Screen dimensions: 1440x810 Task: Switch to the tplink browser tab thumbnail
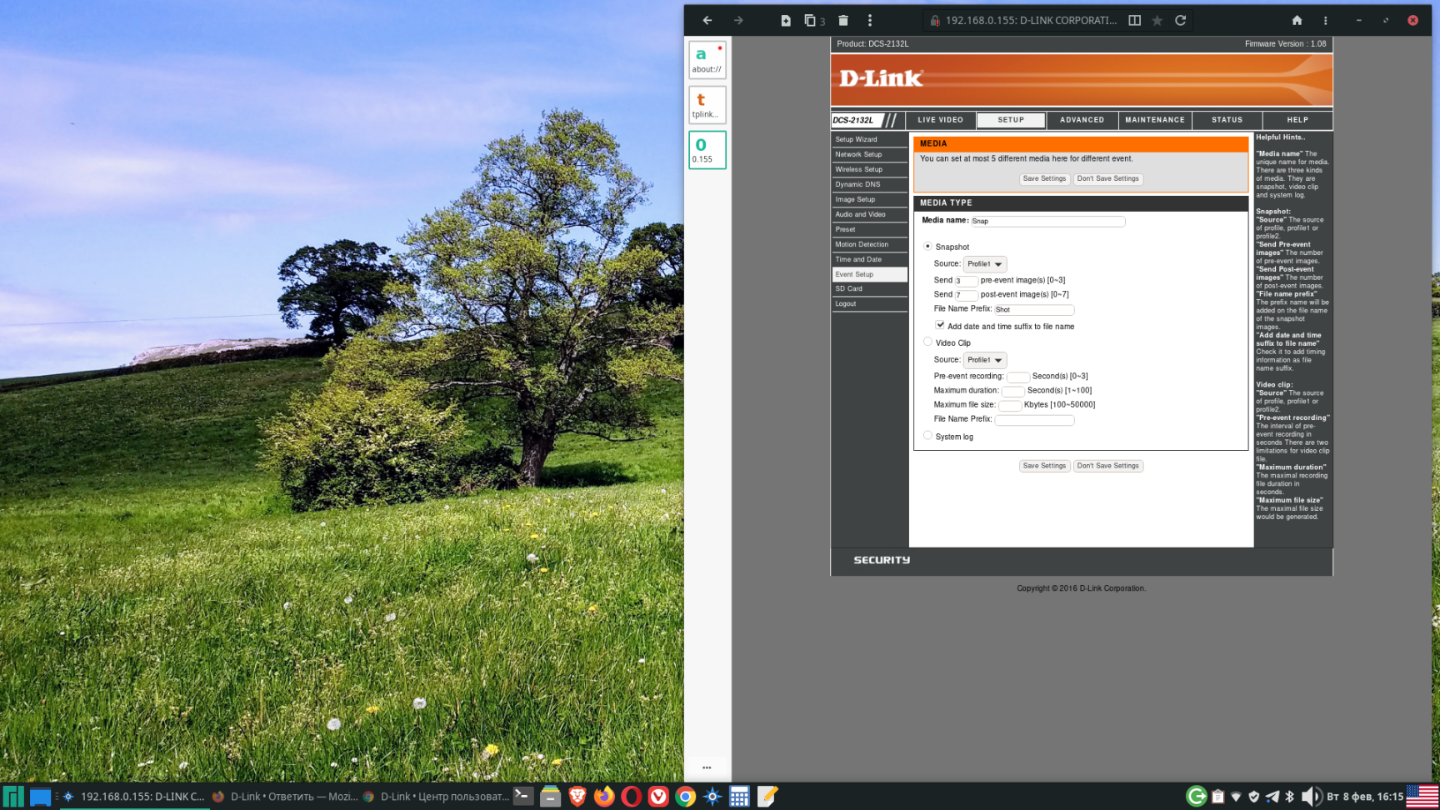coord(707,105)
